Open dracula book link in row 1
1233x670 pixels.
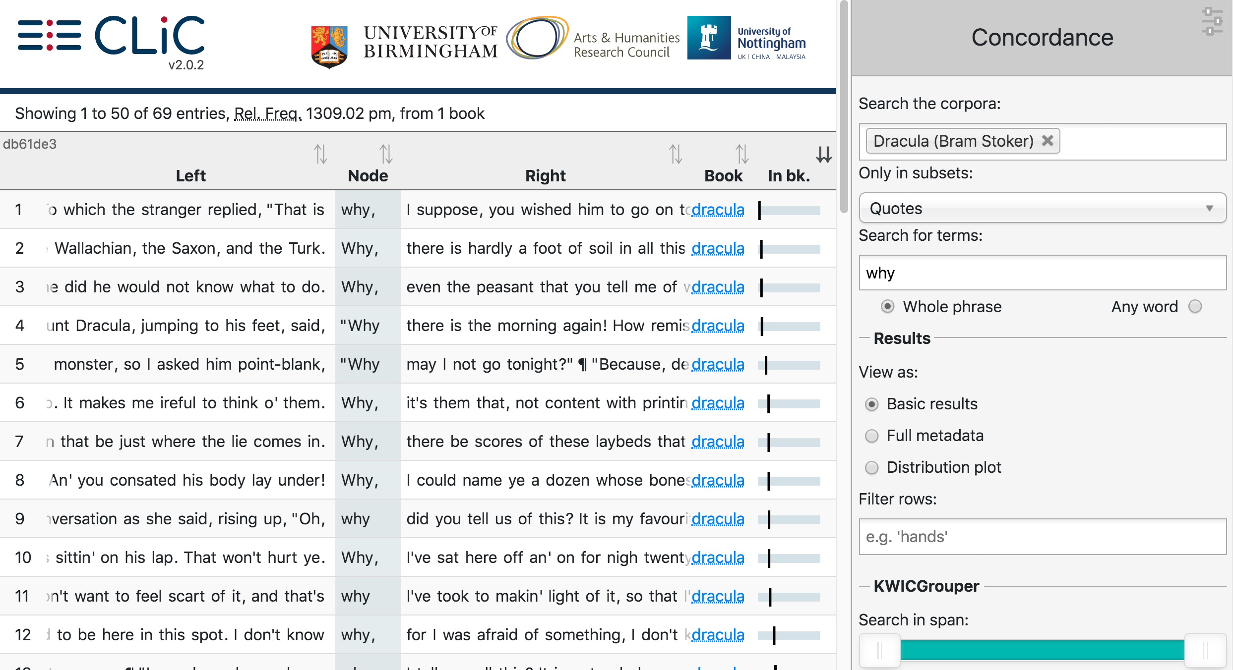pos(718,210)
